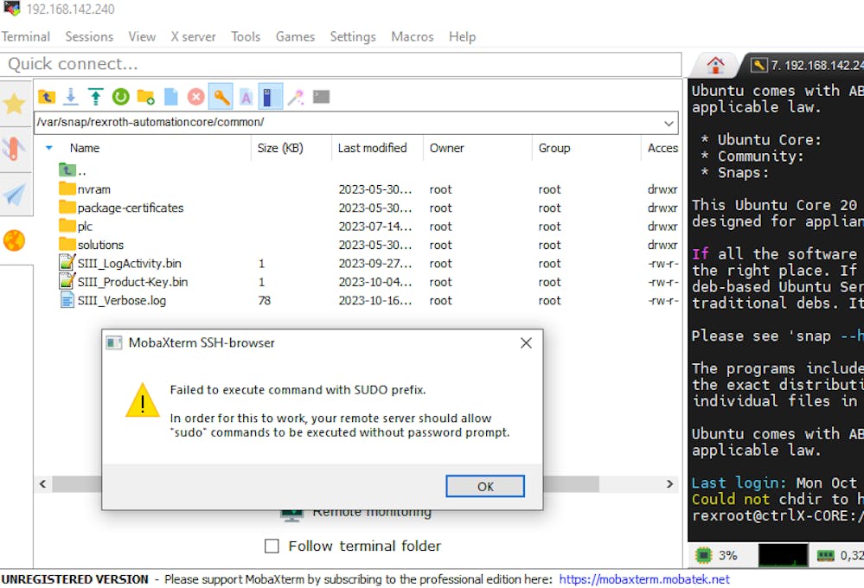Click the magic wand icon in toolbar
Screen dimensions: 864x588
click(x=296, y=97)
